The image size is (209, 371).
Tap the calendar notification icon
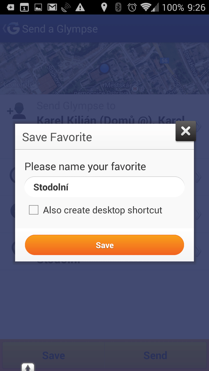24,8
